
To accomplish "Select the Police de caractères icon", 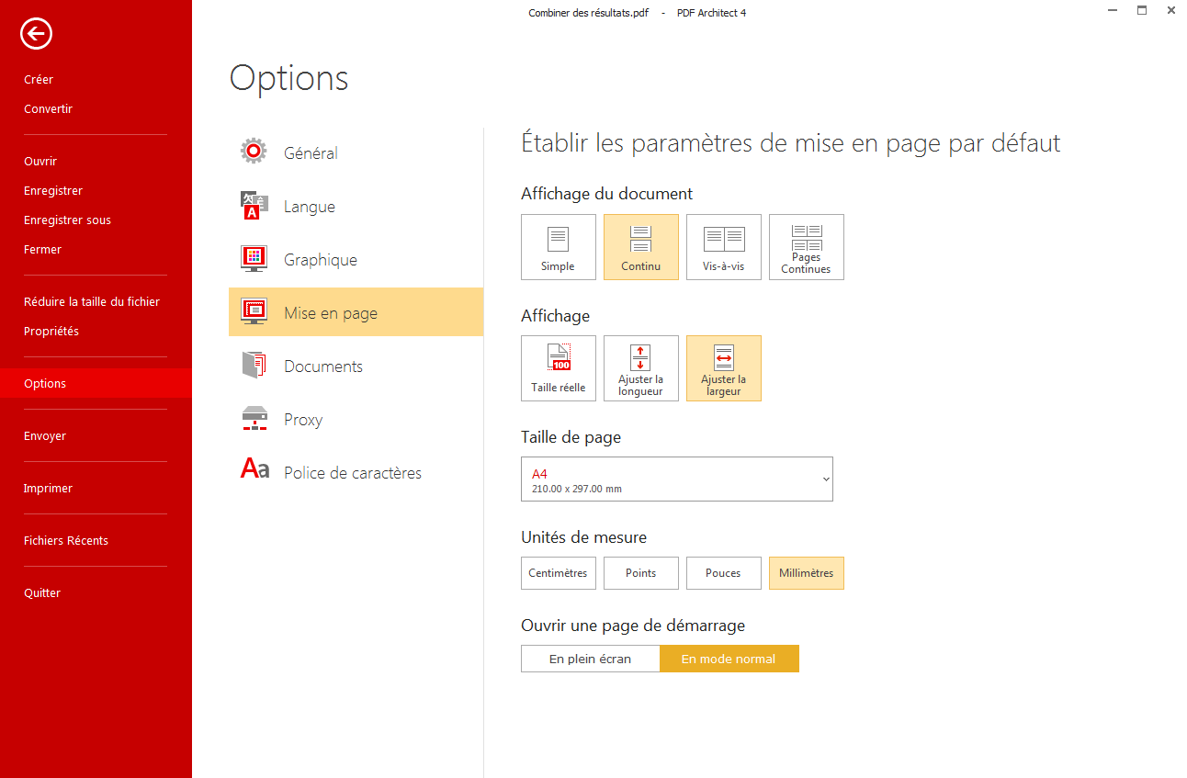I will click(254, 470).
